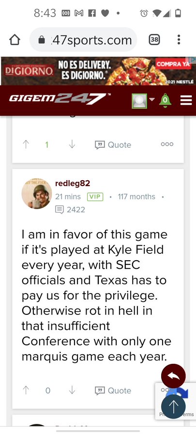The height and width of the screenshot is (436, 196).
Task: Jump to top with the up-arrow circle button
Action: click(173, 406)
